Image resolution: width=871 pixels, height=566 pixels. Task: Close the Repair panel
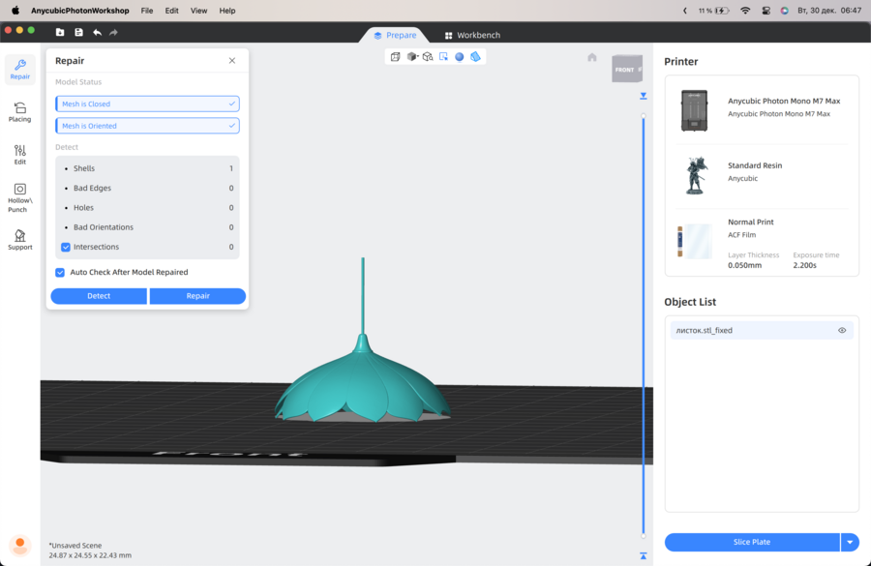232,61
